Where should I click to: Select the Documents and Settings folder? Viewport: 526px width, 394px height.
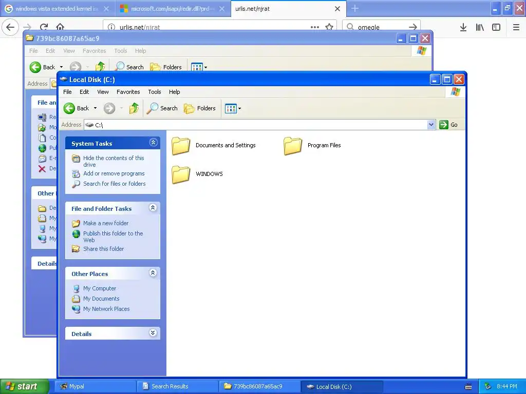point(214,145)
